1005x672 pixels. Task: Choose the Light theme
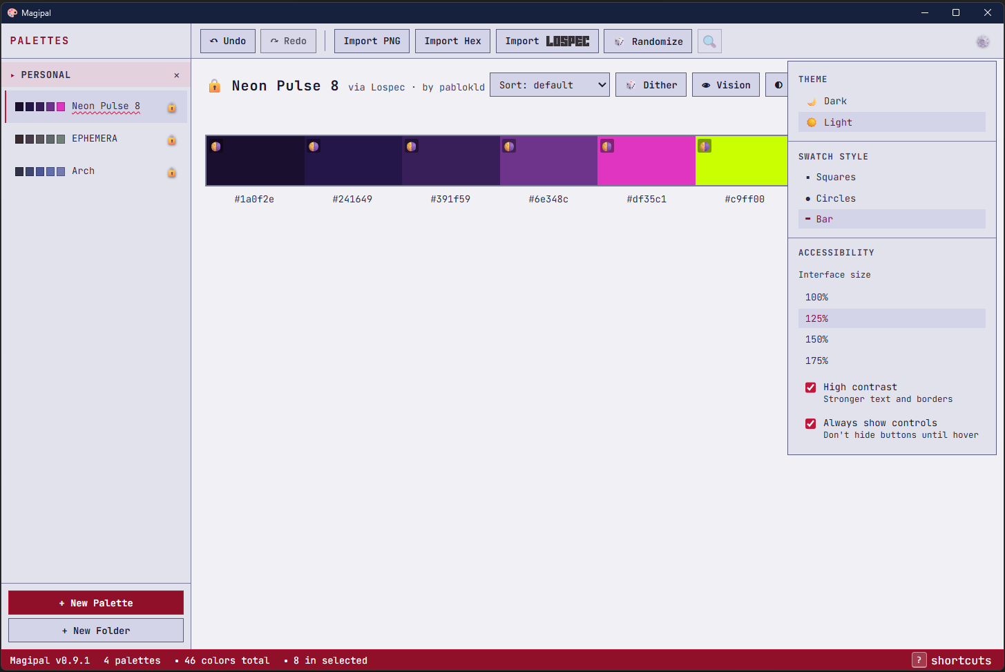(x=892, y=122)
